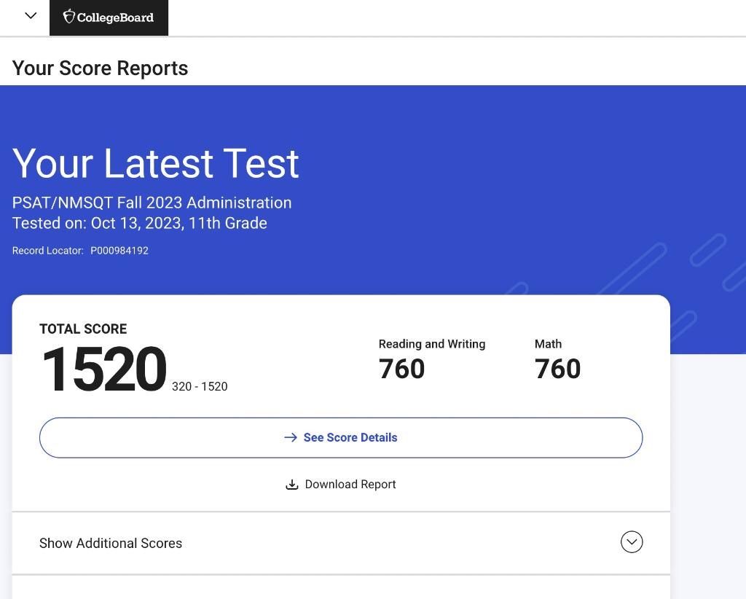Click the Your Score Reports page heading

(100, 68)
